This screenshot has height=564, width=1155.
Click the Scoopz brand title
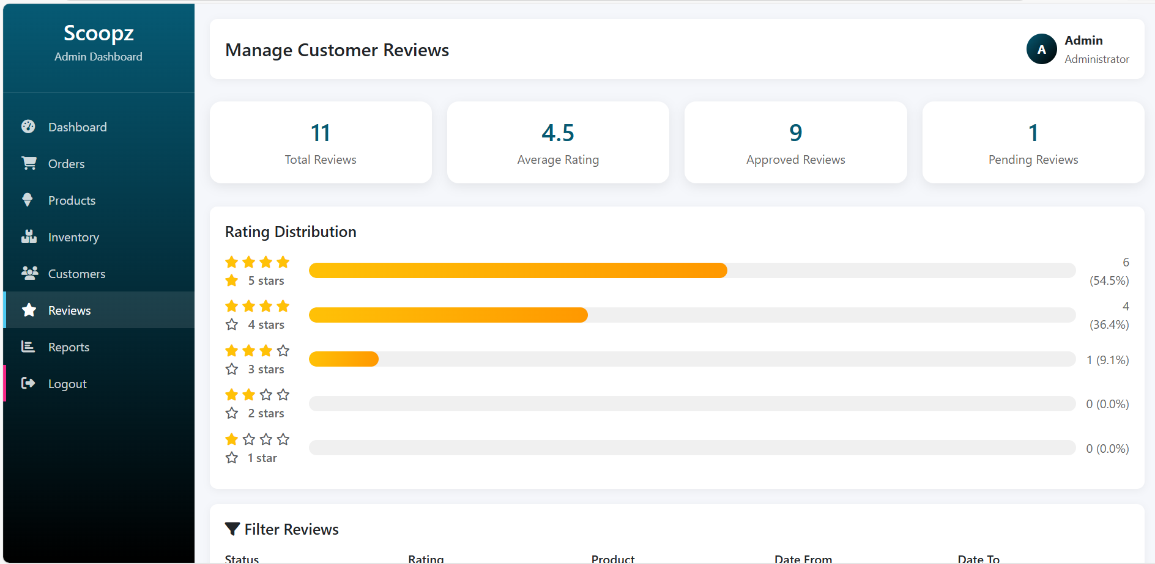click(x=98, y=33)
